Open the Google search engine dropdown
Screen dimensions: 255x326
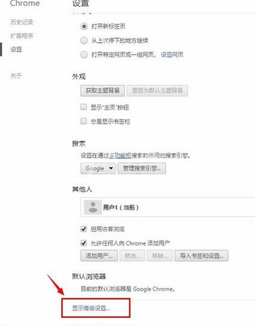point(98,168)
